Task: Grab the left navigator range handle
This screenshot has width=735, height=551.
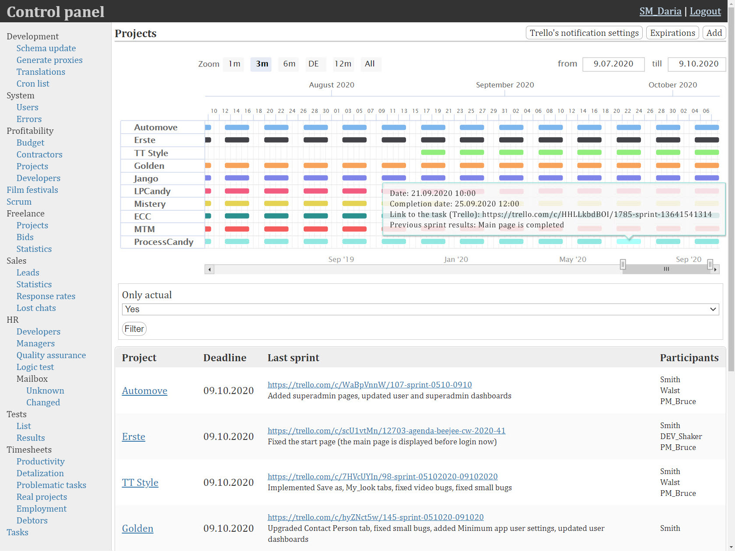Action: 623,264
